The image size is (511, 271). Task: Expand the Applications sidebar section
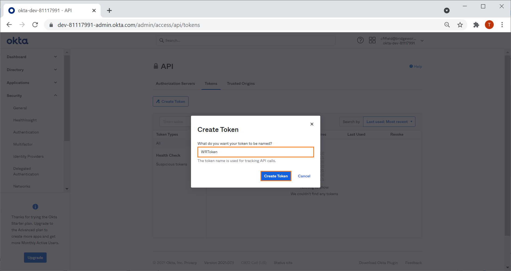click(32, 83)
